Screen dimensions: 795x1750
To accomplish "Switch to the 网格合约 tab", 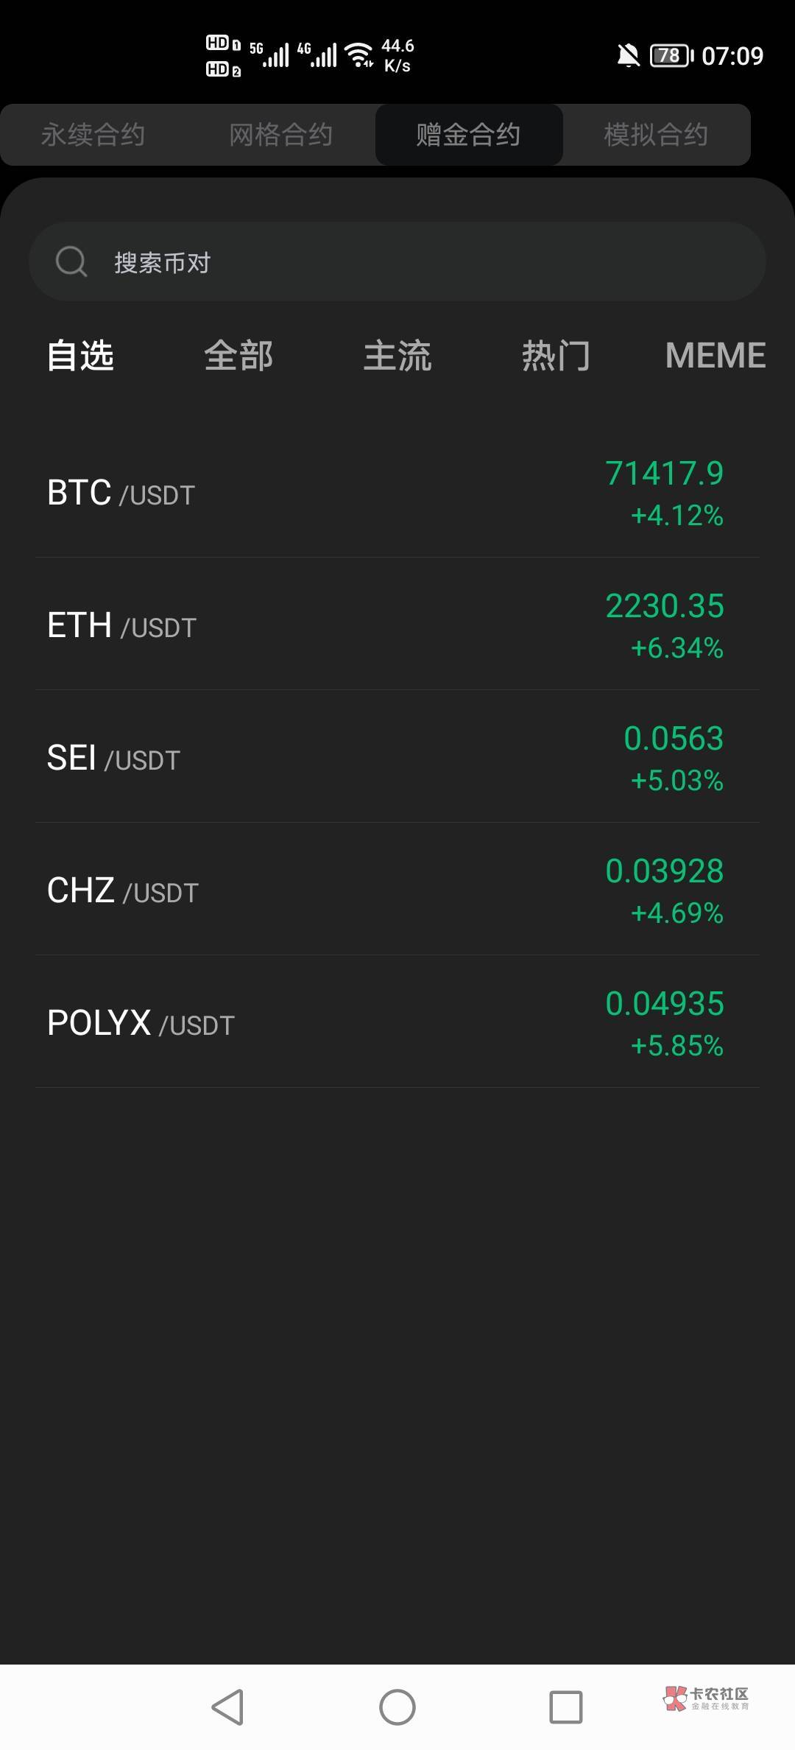I will 280,135.
